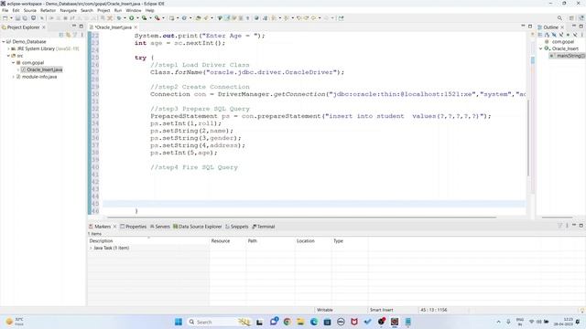
Task: Click the Type column header in Markers
Action: point(350,241)
